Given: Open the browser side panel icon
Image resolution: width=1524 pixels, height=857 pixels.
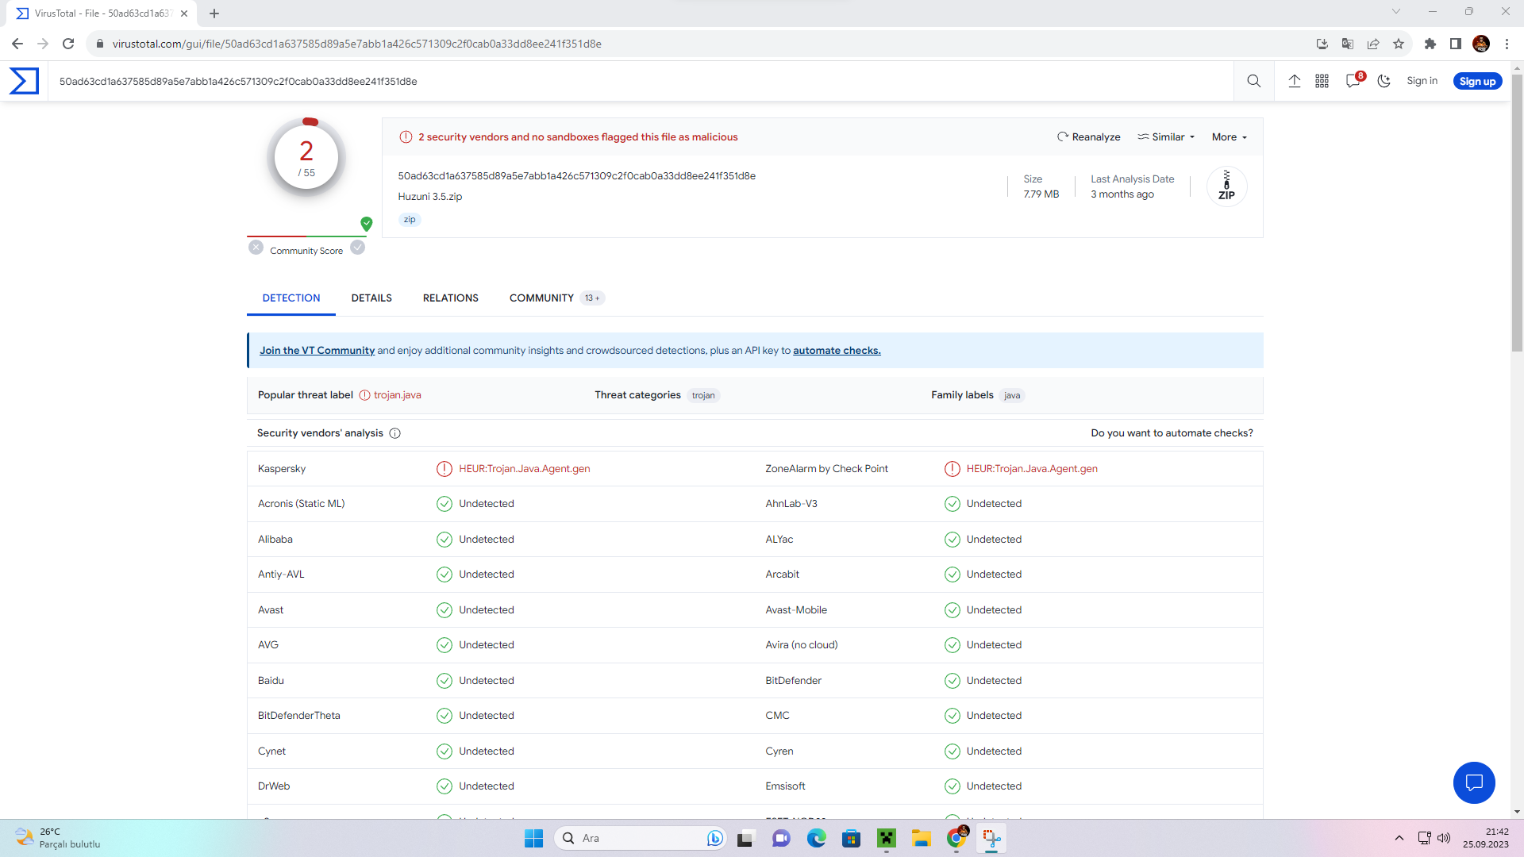Looking at the screenshot, I should coord(1456,44).
